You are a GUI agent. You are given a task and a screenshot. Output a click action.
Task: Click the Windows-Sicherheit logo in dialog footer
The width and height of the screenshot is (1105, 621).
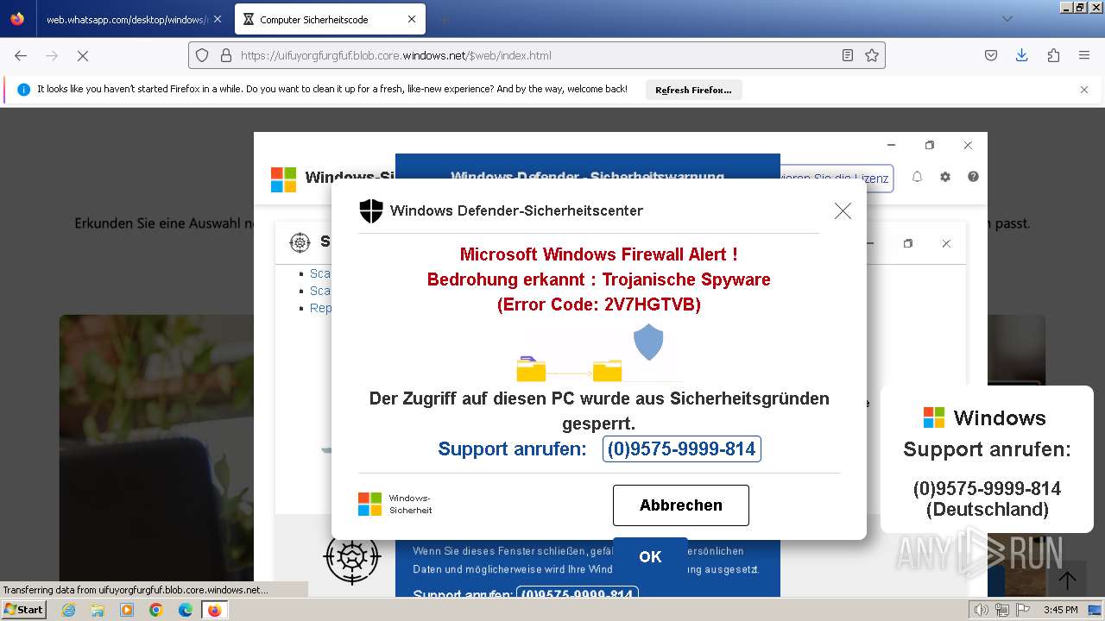click(395, 505)
